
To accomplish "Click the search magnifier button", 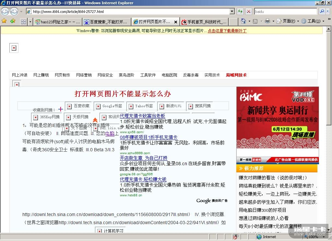I will pyautogui.click(x=322, y=11).
